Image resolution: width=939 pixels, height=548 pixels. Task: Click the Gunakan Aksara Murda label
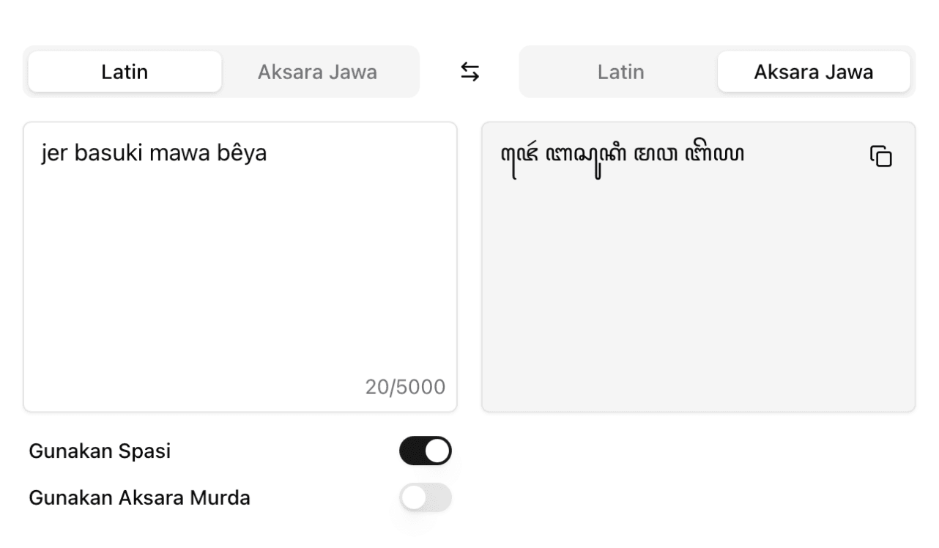(139, 498)
